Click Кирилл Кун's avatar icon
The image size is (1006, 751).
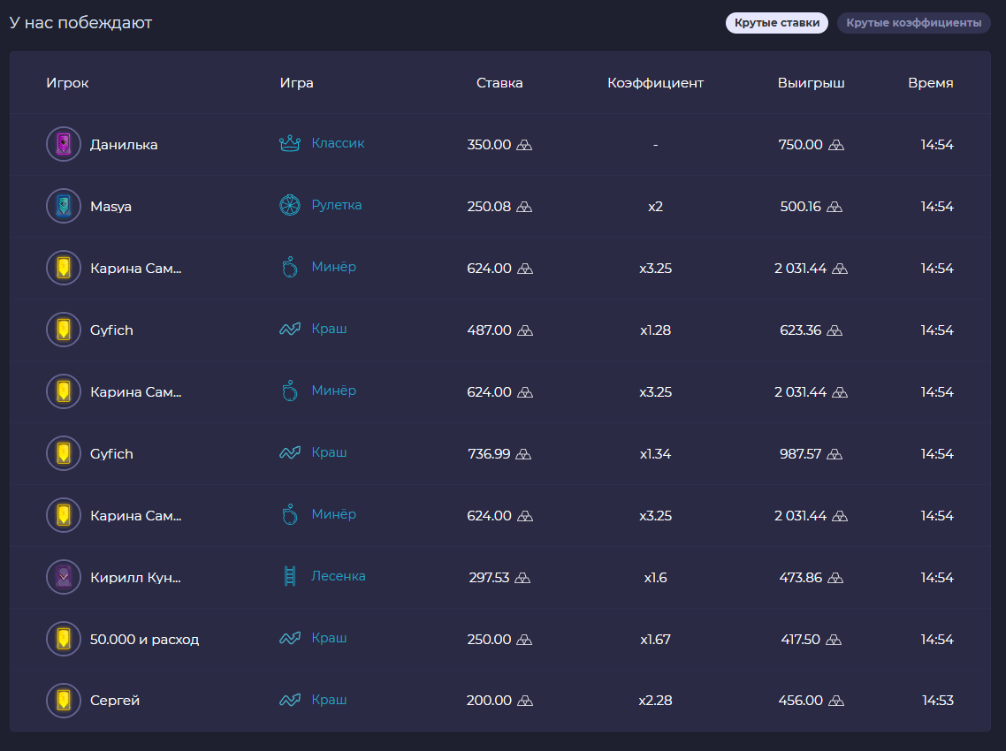click(63, 577)
